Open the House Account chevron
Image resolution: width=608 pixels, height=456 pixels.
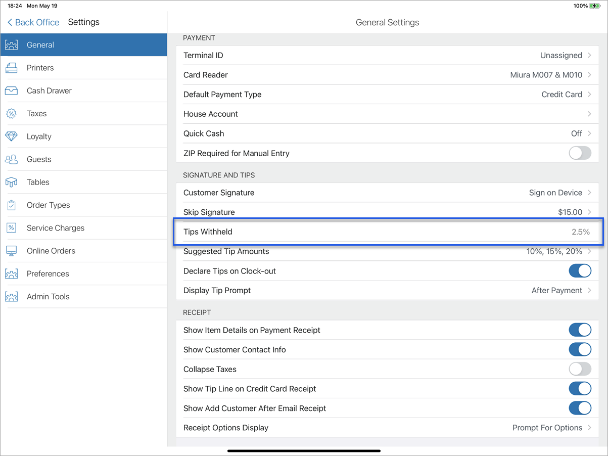(589, 114)
